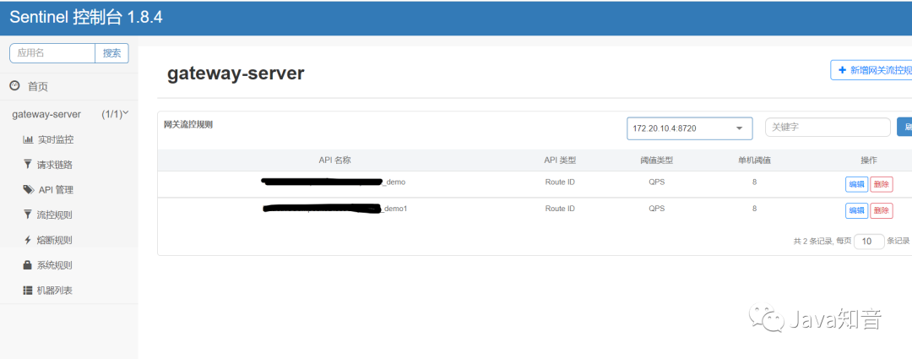Click the 单机阈值 column header
The height and width of the screenshot is (359, 912).
754,160
